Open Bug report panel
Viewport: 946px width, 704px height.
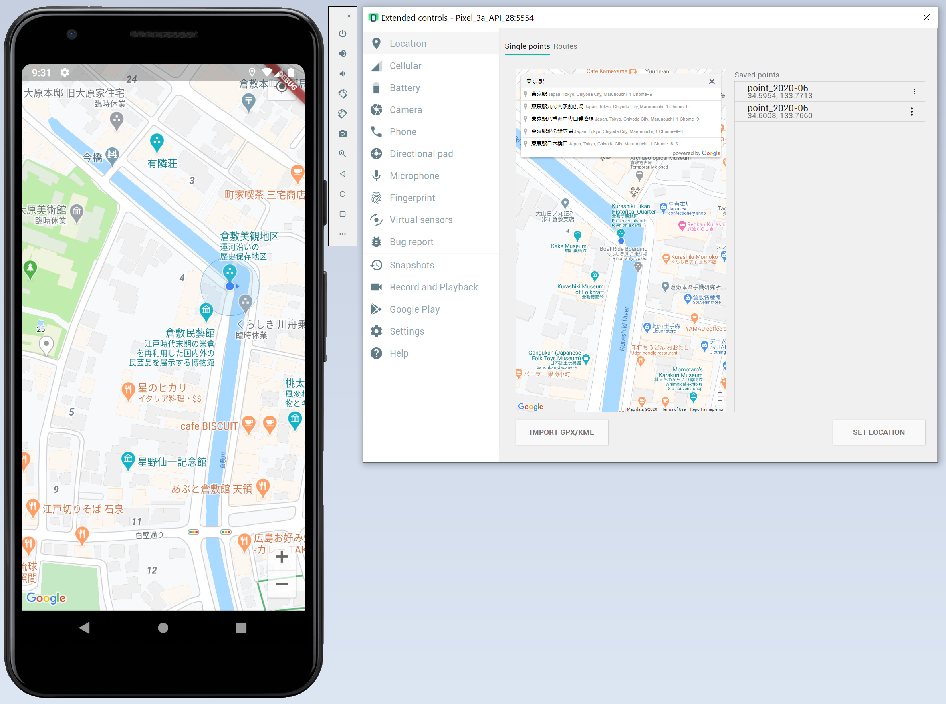point(431,242)
